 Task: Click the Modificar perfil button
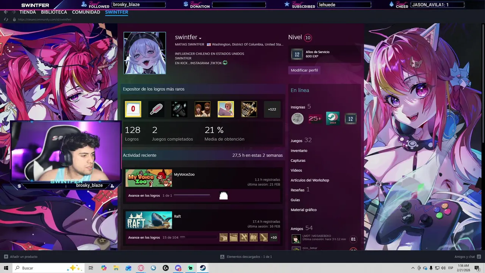tap(304, 70)
